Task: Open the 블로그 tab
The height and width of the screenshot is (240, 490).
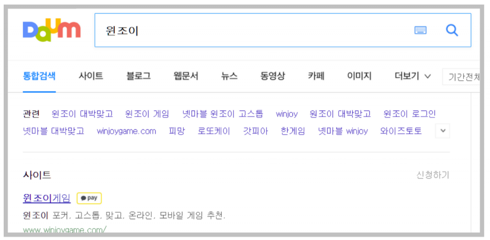Action: [138, 76]
